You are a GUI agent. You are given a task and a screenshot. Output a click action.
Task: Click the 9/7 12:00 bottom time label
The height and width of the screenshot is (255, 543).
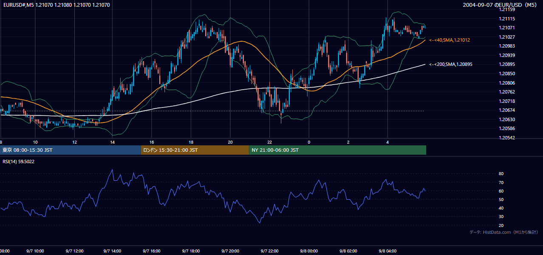[x=74, y=251]
